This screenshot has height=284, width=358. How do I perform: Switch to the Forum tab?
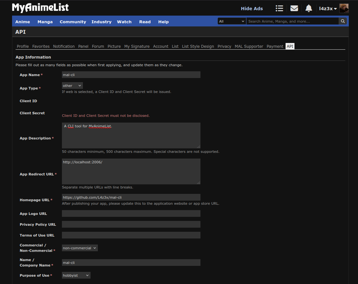pyautogui.click(x=98, y=46)
